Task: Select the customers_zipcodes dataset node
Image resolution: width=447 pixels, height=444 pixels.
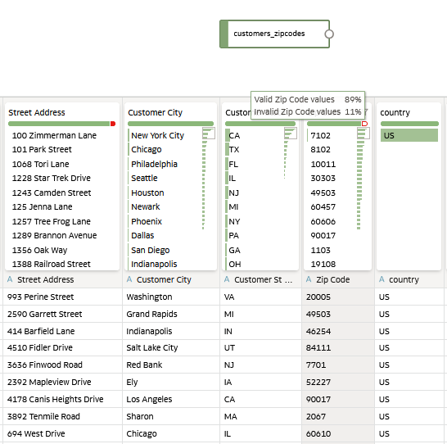Action: coord(275,34)
